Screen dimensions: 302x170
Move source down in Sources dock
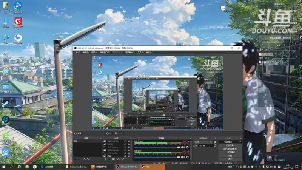tap(123, 159)
